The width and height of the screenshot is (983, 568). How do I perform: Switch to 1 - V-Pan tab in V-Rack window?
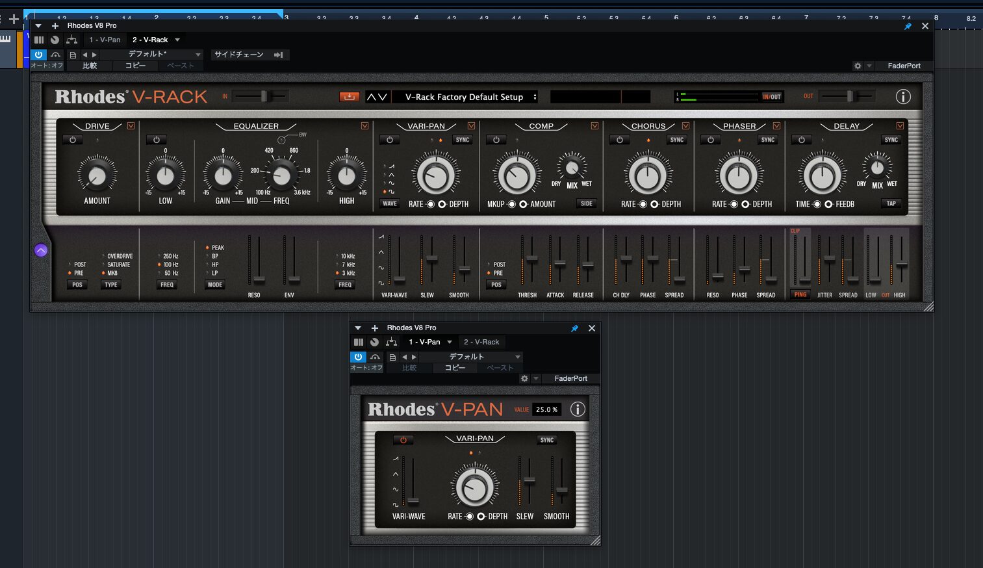coord(105,40)
